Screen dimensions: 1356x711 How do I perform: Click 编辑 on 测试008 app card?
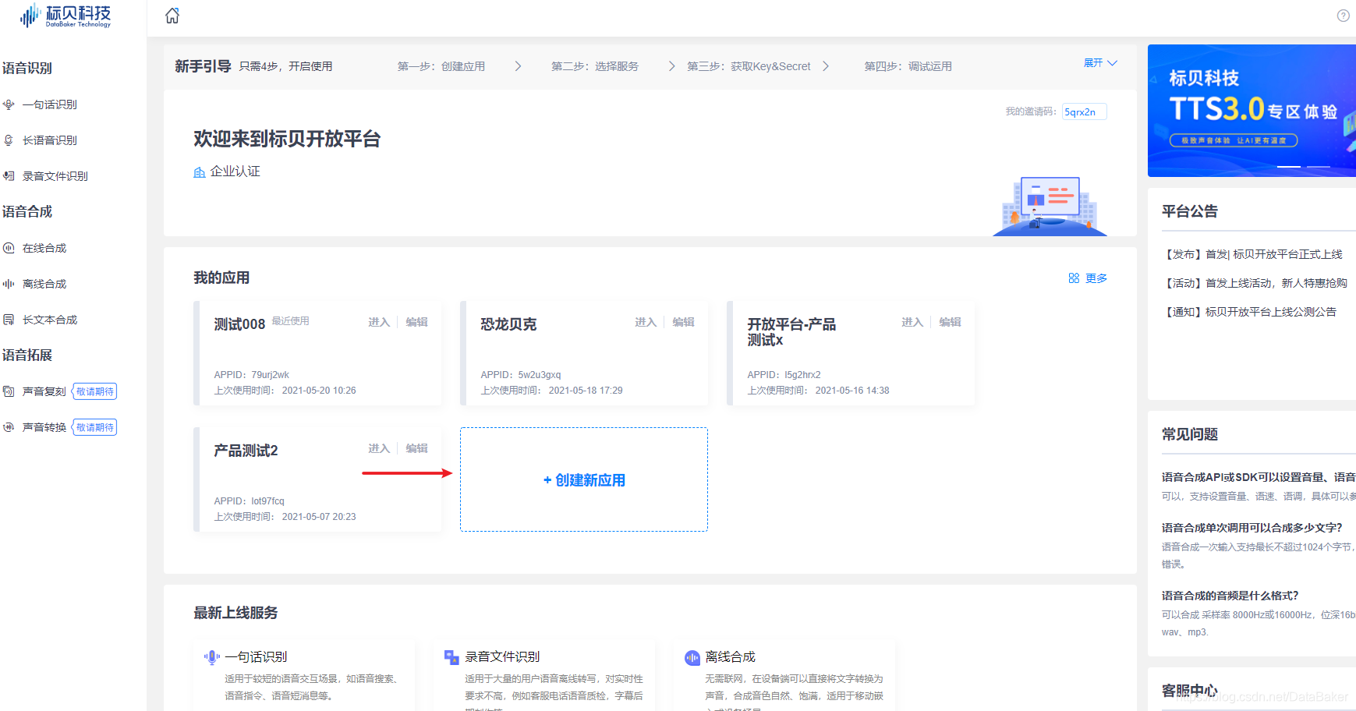[x=416, y=322]
